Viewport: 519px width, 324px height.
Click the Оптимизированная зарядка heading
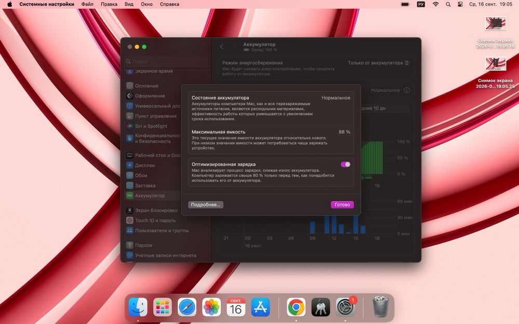point(223,164)
